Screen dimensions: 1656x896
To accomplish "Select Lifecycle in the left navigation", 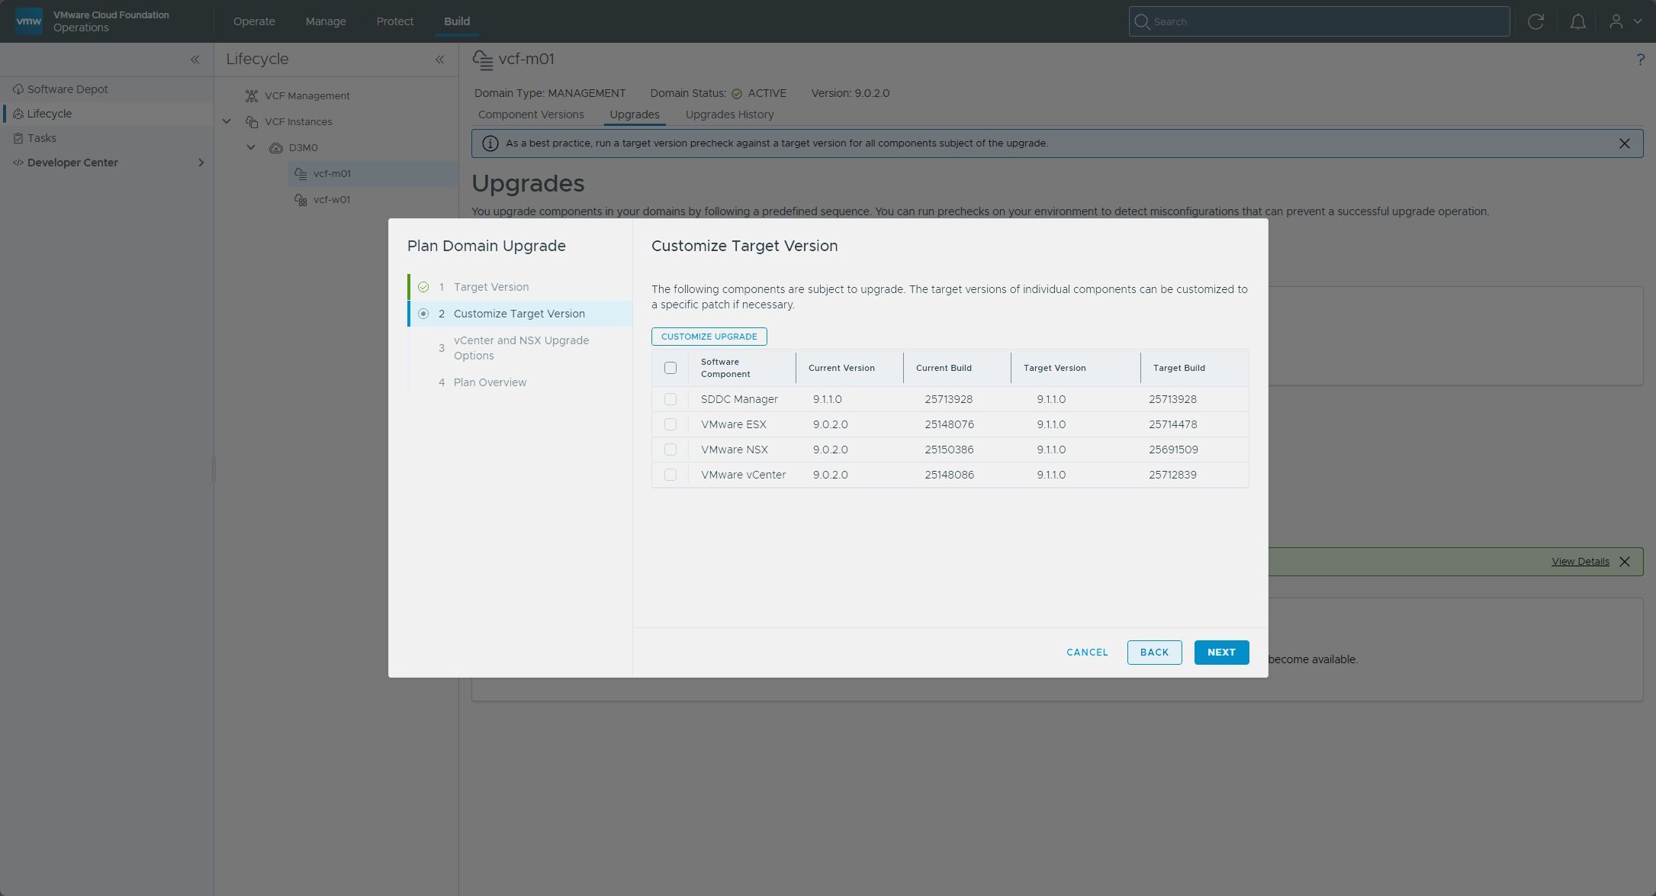I will 107,114.
